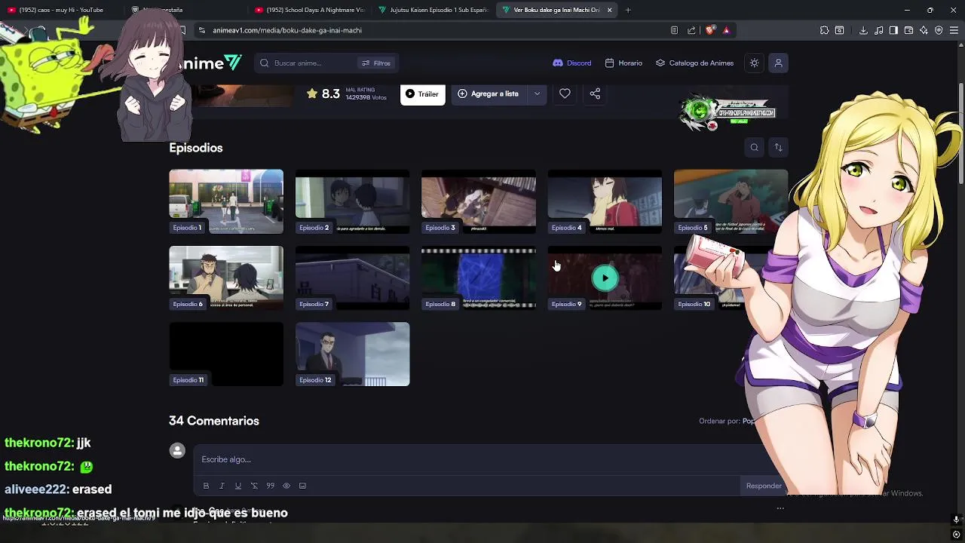Viewport: 965px width, 543px height.
Task: Toggle the episode sort order icon
Action: (778, 148)
